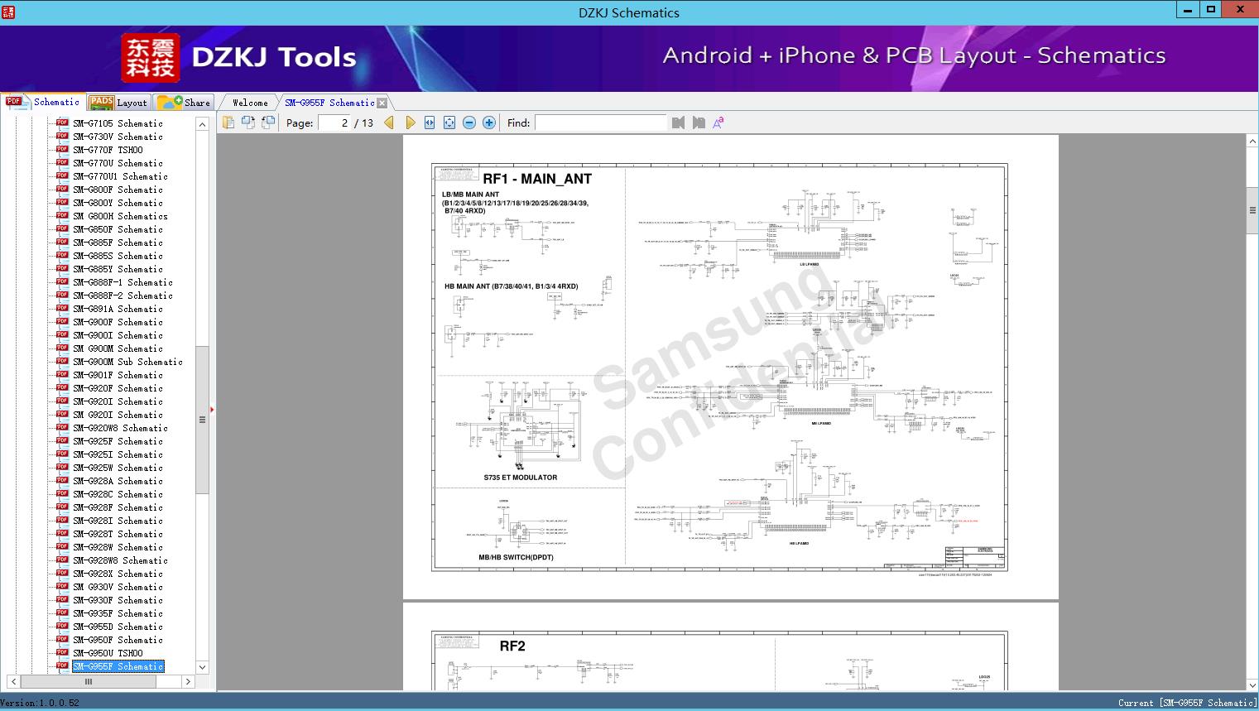Screen dimensions: 1259x711
Task: Click PDF icon beside SM-G885F Schematic
Action: [x=62, y=242]
